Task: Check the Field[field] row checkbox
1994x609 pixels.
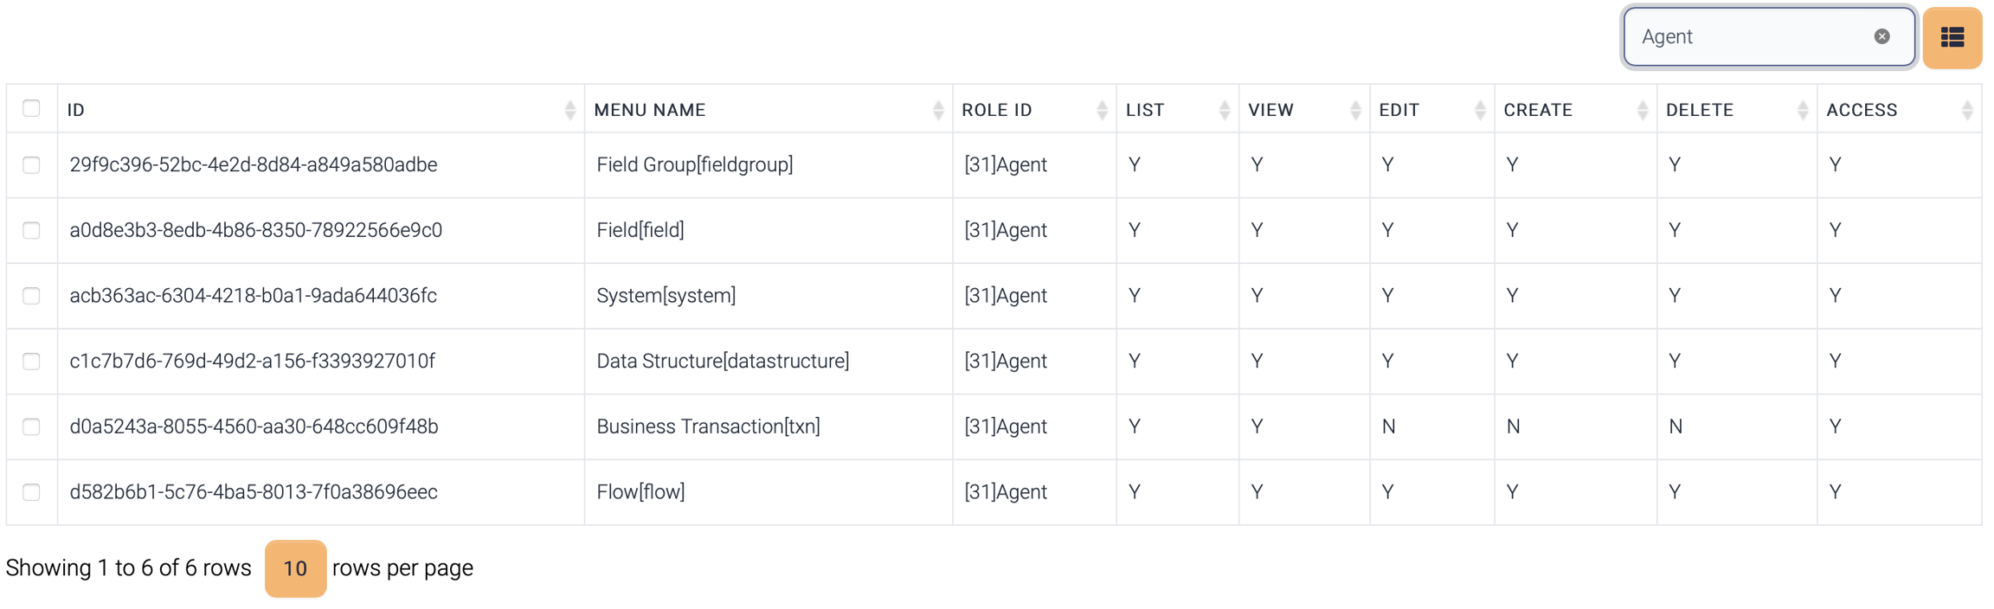Action: [32, 230]
